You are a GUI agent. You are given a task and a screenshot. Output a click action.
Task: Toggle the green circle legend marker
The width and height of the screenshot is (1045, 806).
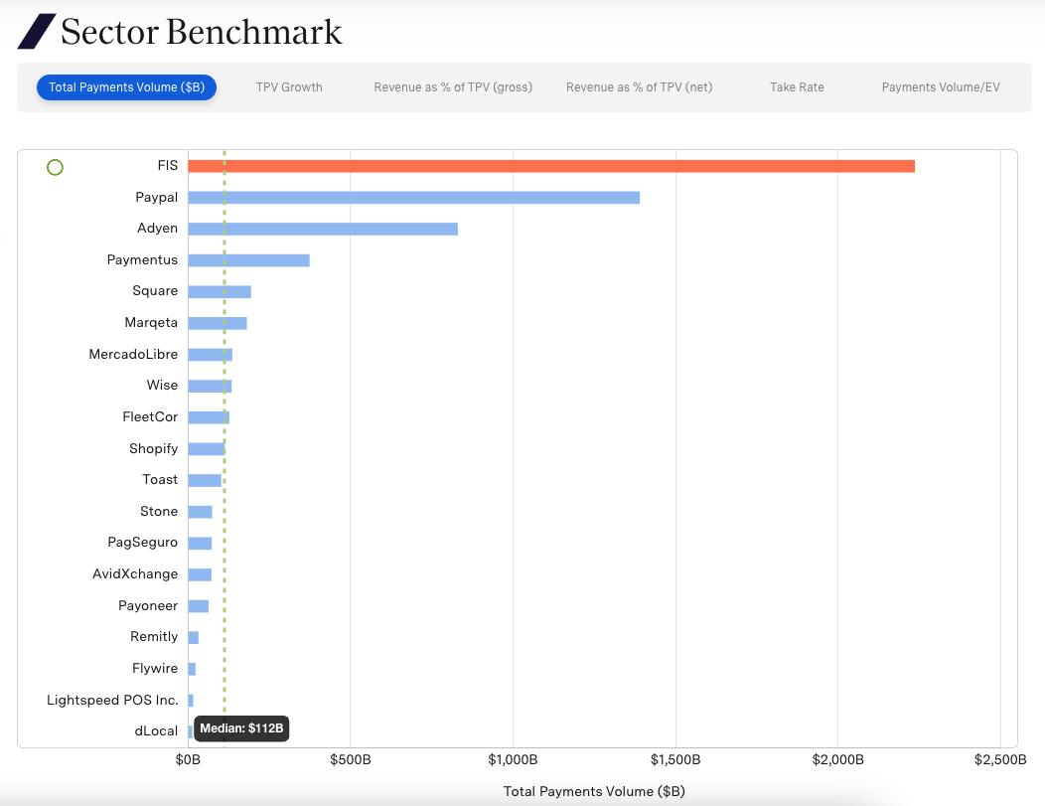pos(55,167)
